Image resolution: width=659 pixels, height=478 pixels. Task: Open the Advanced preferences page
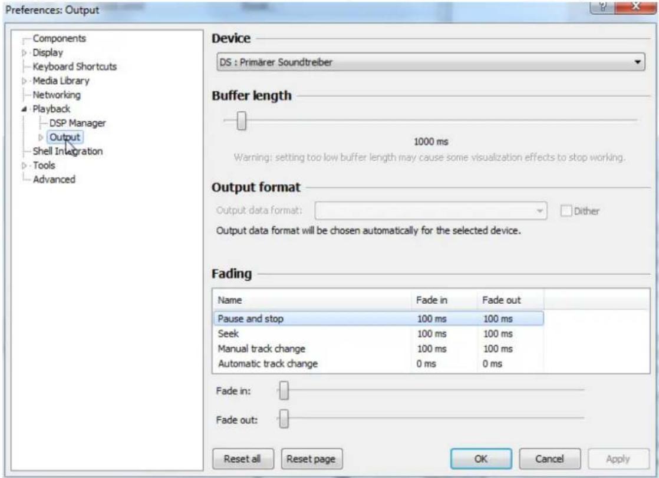[x=54, y=180]
